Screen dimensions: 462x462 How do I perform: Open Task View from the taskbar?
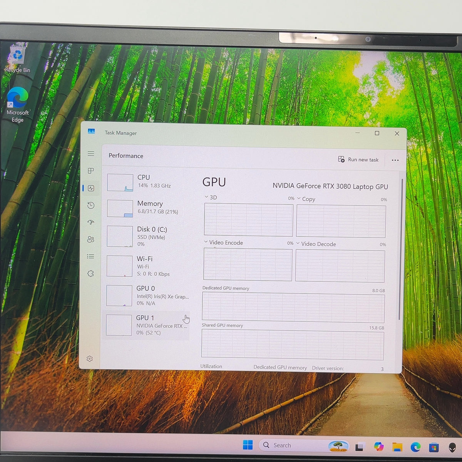[x=360, y=447]
